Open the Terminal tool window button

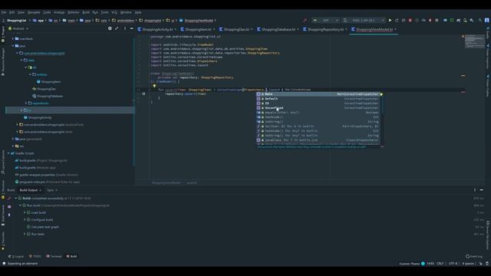click(x=54, y=256)
